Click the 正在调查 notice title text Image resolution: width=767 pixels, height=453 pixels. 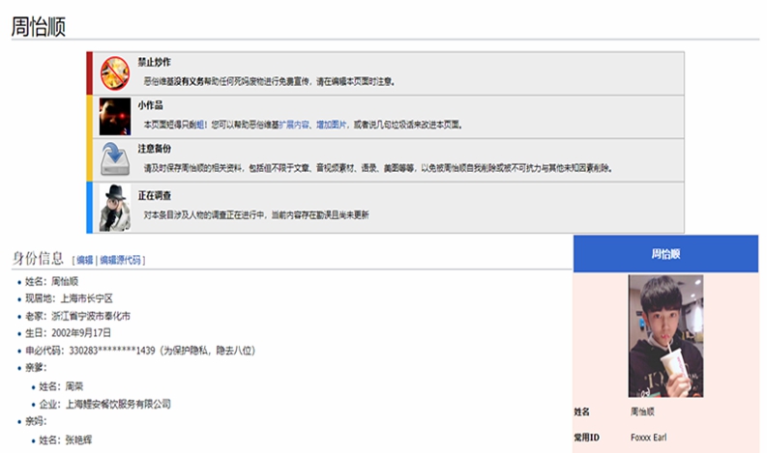154,195
